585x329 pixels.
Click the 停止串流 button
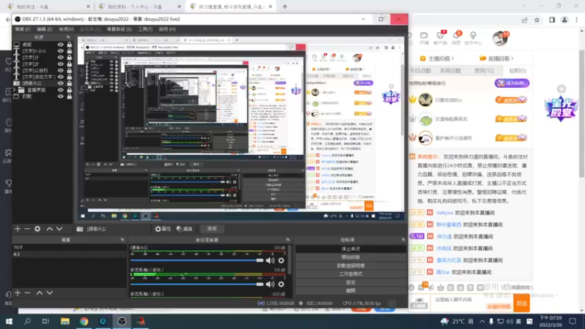point(351,249)
